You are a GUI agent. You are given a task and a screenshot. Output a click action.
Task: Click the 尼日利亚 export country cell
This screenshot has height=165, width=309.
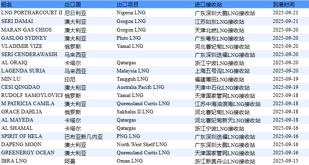75,13
